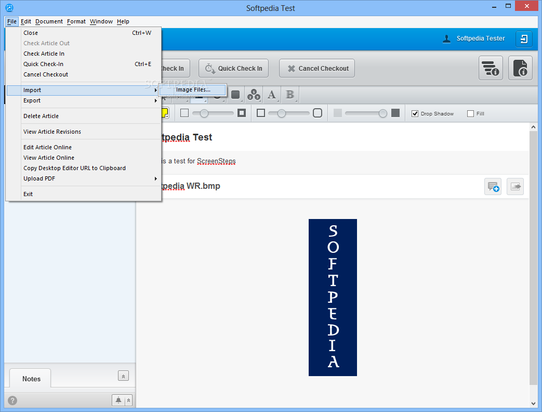542x412 pixels.
Task: Choose Image Files... from Import submenu
Action: pos(193,89)
